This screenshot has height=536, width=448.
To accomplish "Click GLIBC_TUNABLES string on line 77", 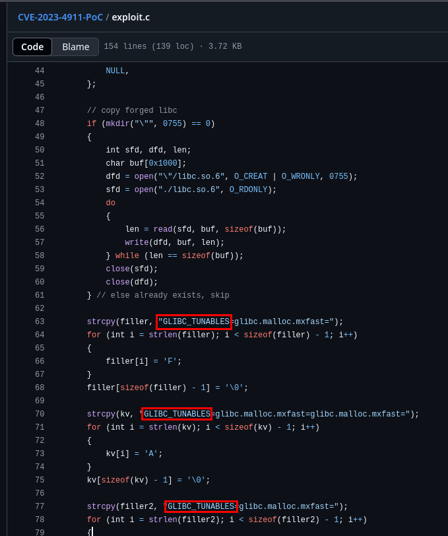I will click(201, 506).
